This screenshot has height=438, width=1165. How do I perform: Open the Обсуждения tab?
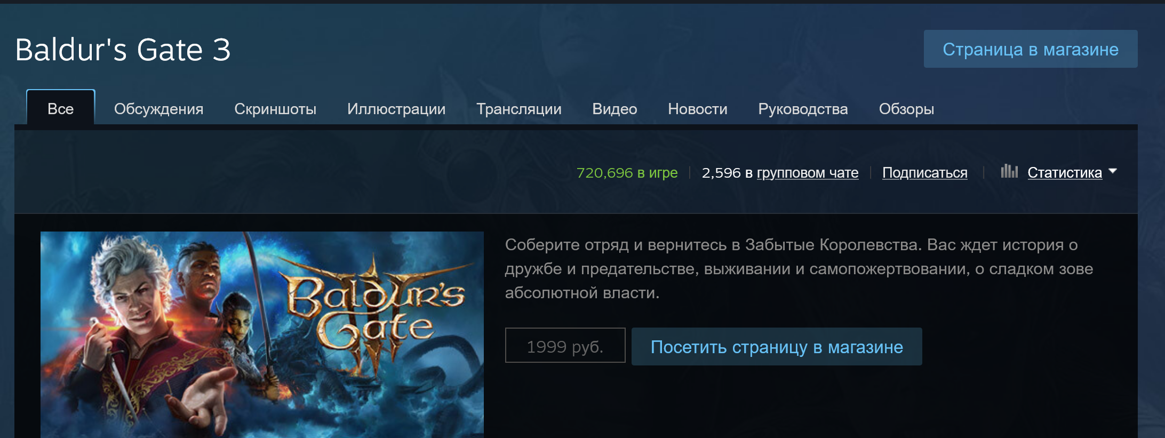[x=158, y=109]
